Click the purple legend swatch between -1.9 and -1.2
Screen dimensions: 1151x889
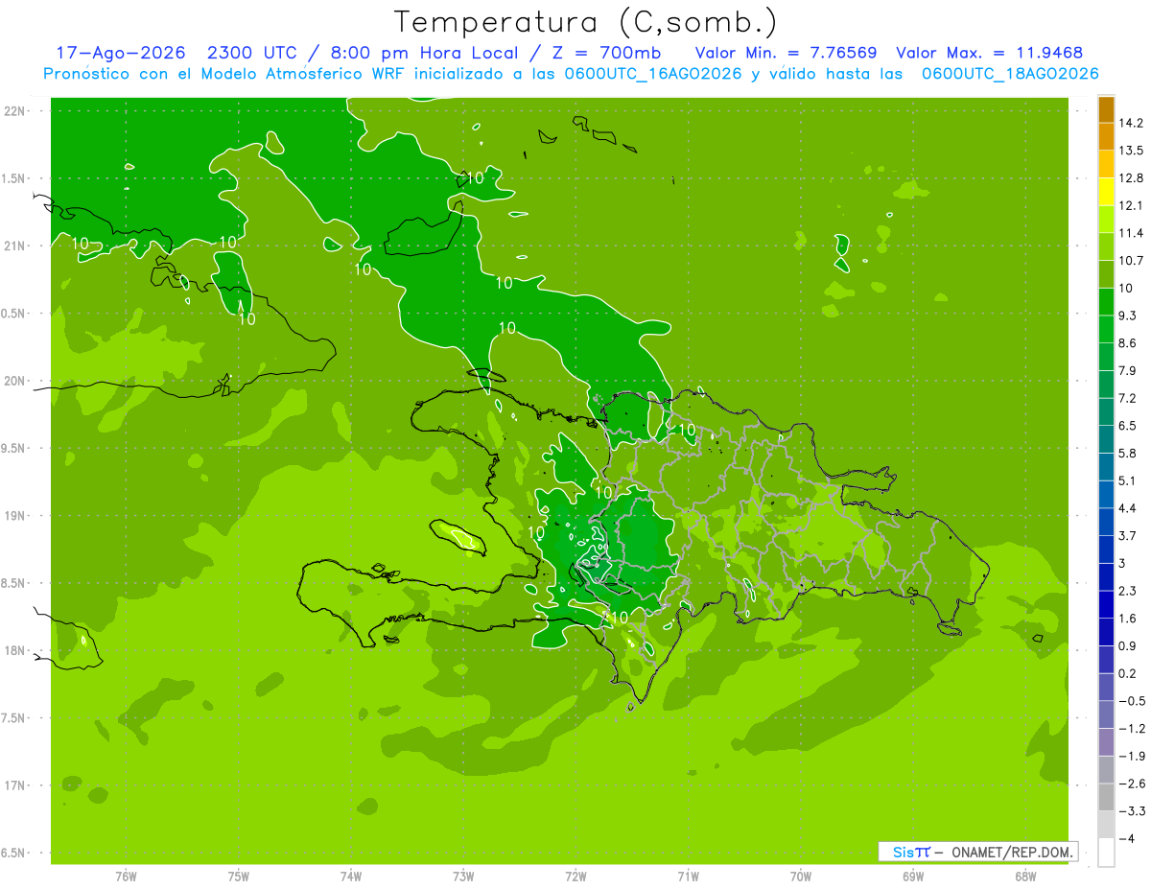click(x=1106, y=742)
